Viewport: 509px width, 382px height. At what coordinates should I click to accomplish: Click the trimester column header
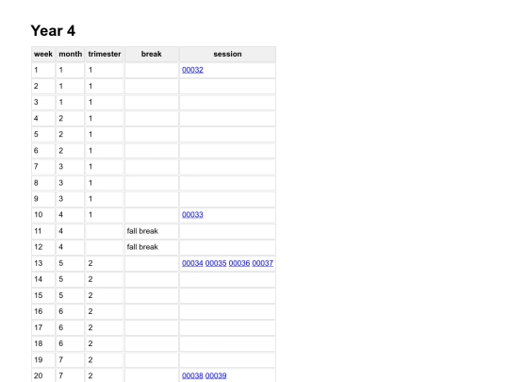105,54
